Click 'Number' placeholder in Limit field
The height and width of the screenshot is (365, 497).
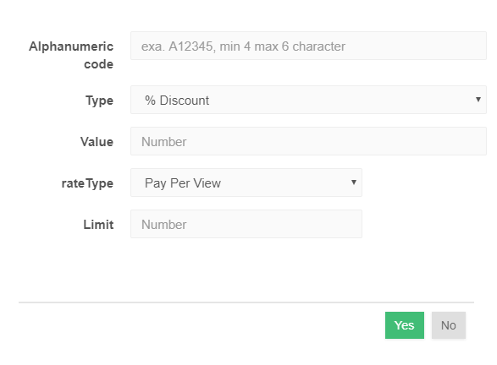click(164, 225)
